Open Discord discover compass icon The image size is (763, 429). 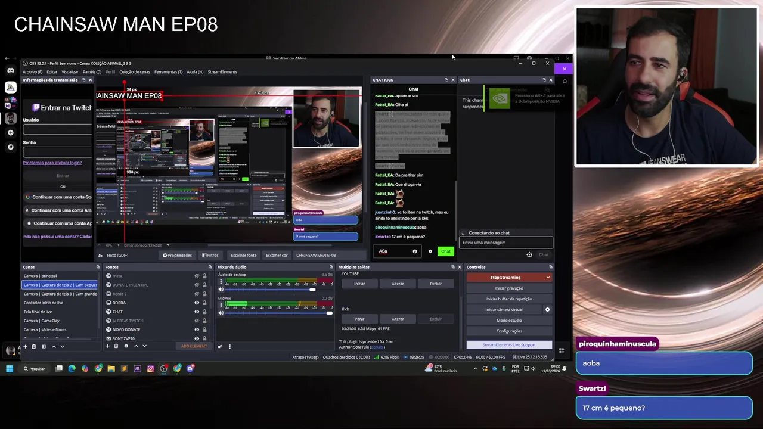tap(11, 147)
